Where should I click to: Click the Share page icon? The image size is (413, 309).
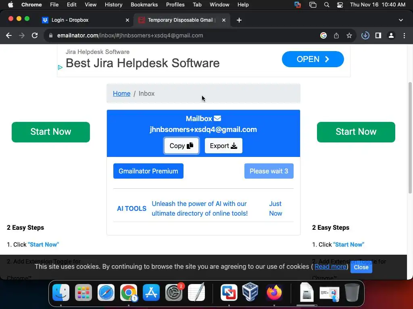[x=336, y=35]
